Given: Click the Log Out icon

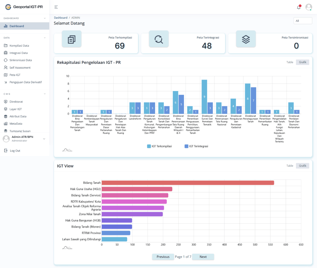Looking at the screenshot, I should (x=6, y=150).
